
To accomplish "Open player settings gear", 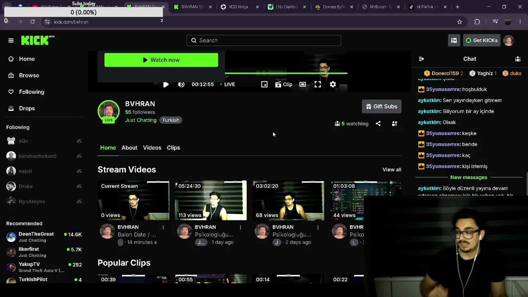I will (x=333, y=84).
